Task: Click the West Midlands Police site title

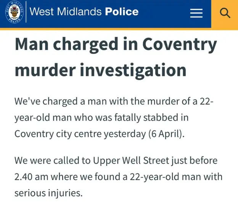Action: click(84, 11)
